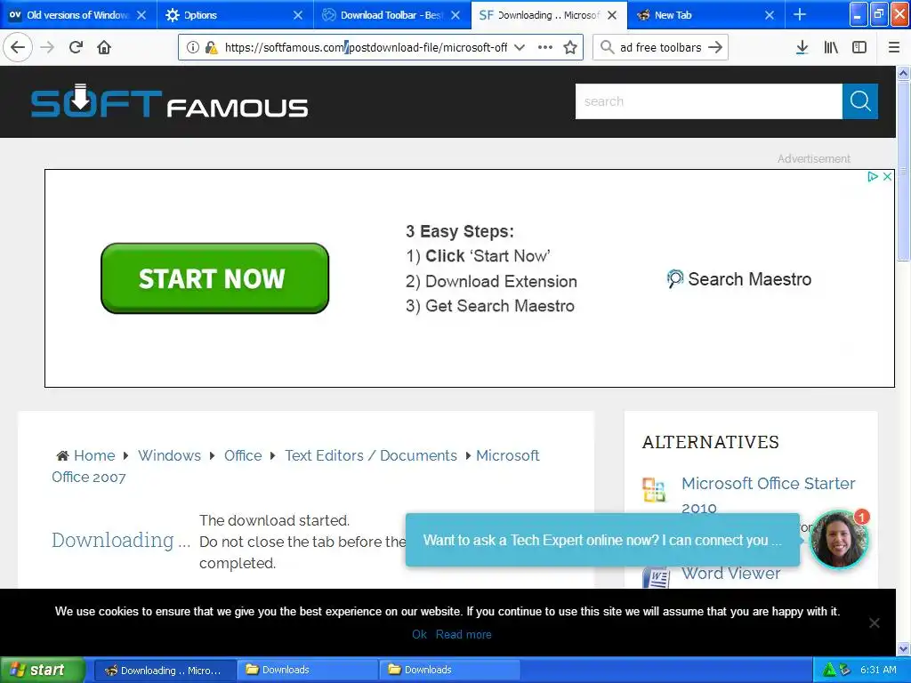Select the first Downloads taskbar button

tap(308, 671)
